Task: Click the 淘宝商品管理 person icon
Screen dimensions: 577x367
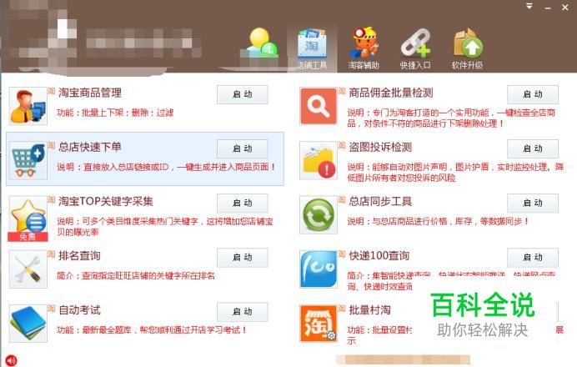Action: (x=28, y=106)
